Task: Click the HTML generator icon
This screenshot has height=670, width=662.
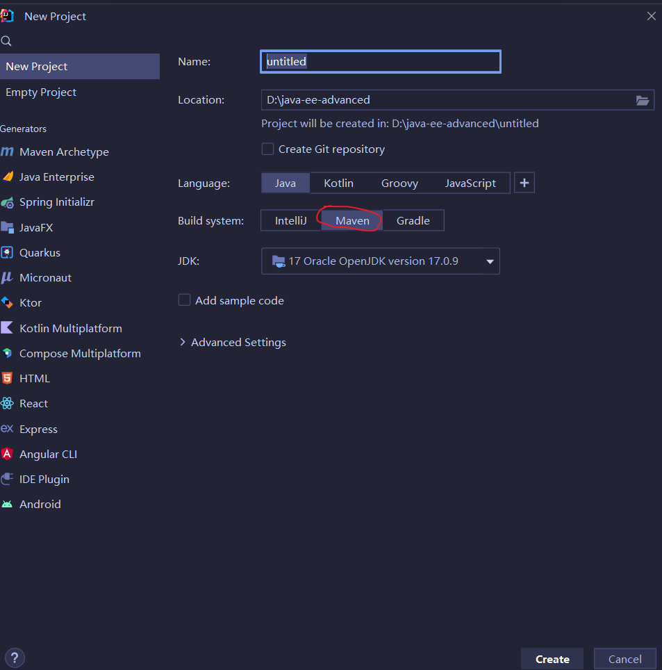Action: pyautogui.click(x=7, y=378)
